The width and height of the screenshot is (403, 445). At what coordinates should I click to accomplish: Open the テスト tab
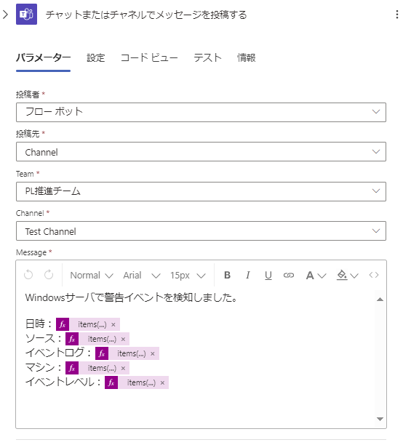tap(207, 57)
